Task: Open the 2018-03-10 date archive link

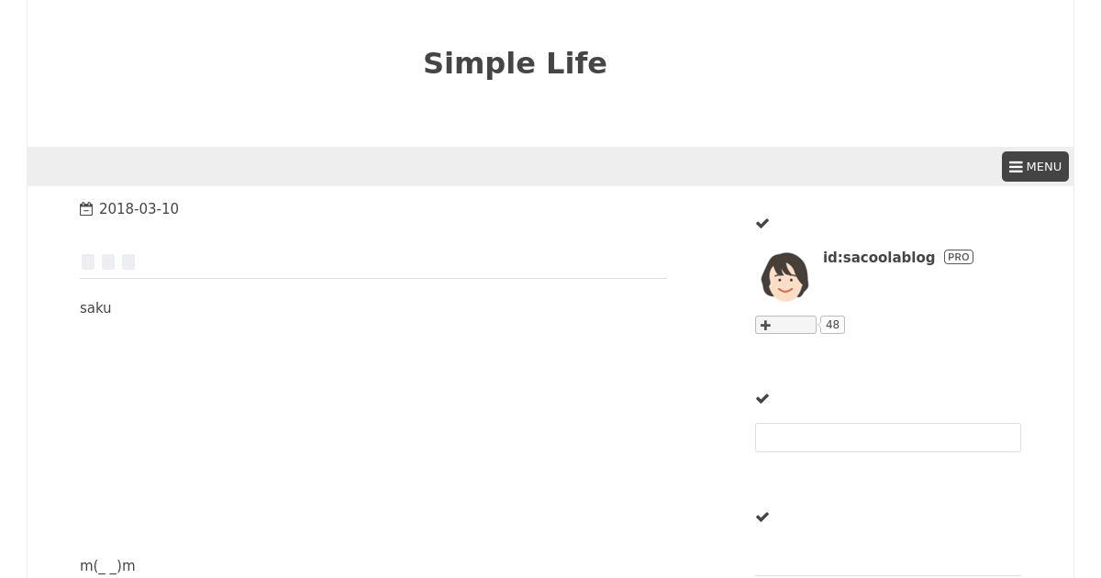Action: pos(139,209)
